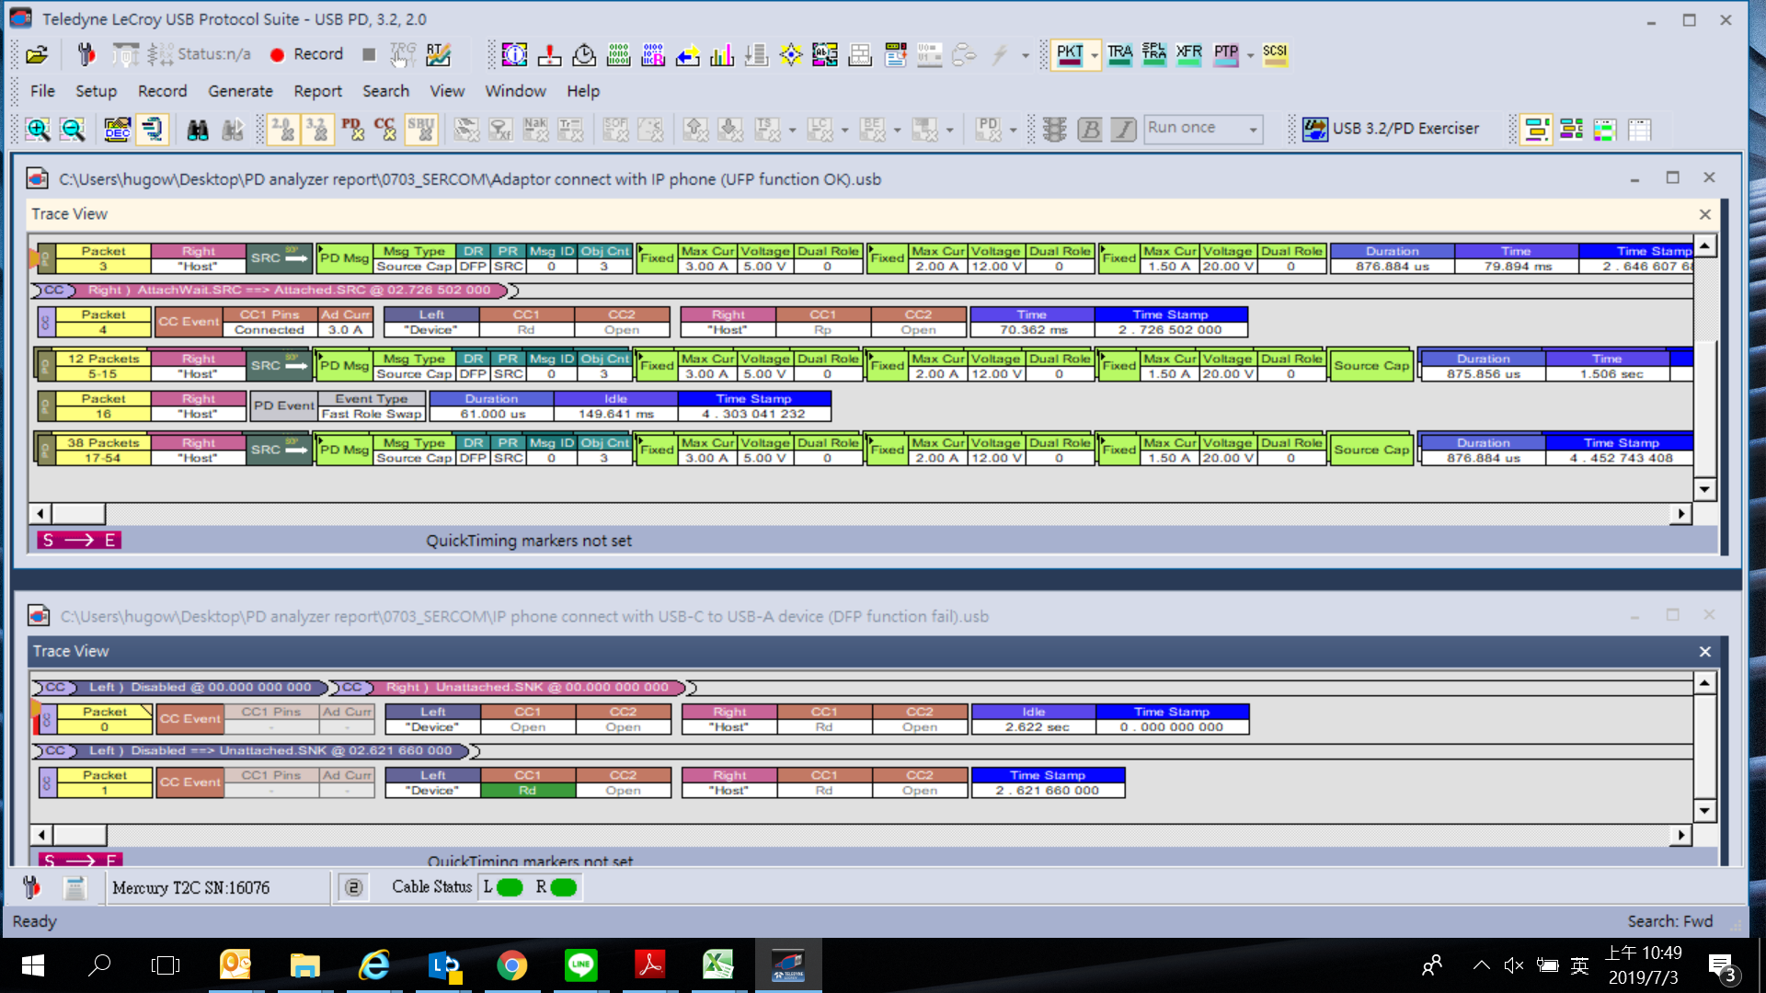Open the real-time statistics RT icon
1766x993 pixels.
click(x=439, y=55)
